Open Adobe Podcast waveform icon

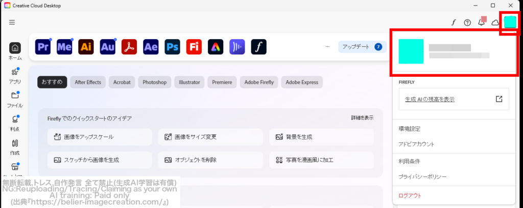[237, 47]
